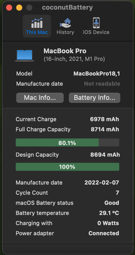Click the This Mac bar chart icon
Image resolution: width=135 pixels, height=255 pixels.
[37, 23]
